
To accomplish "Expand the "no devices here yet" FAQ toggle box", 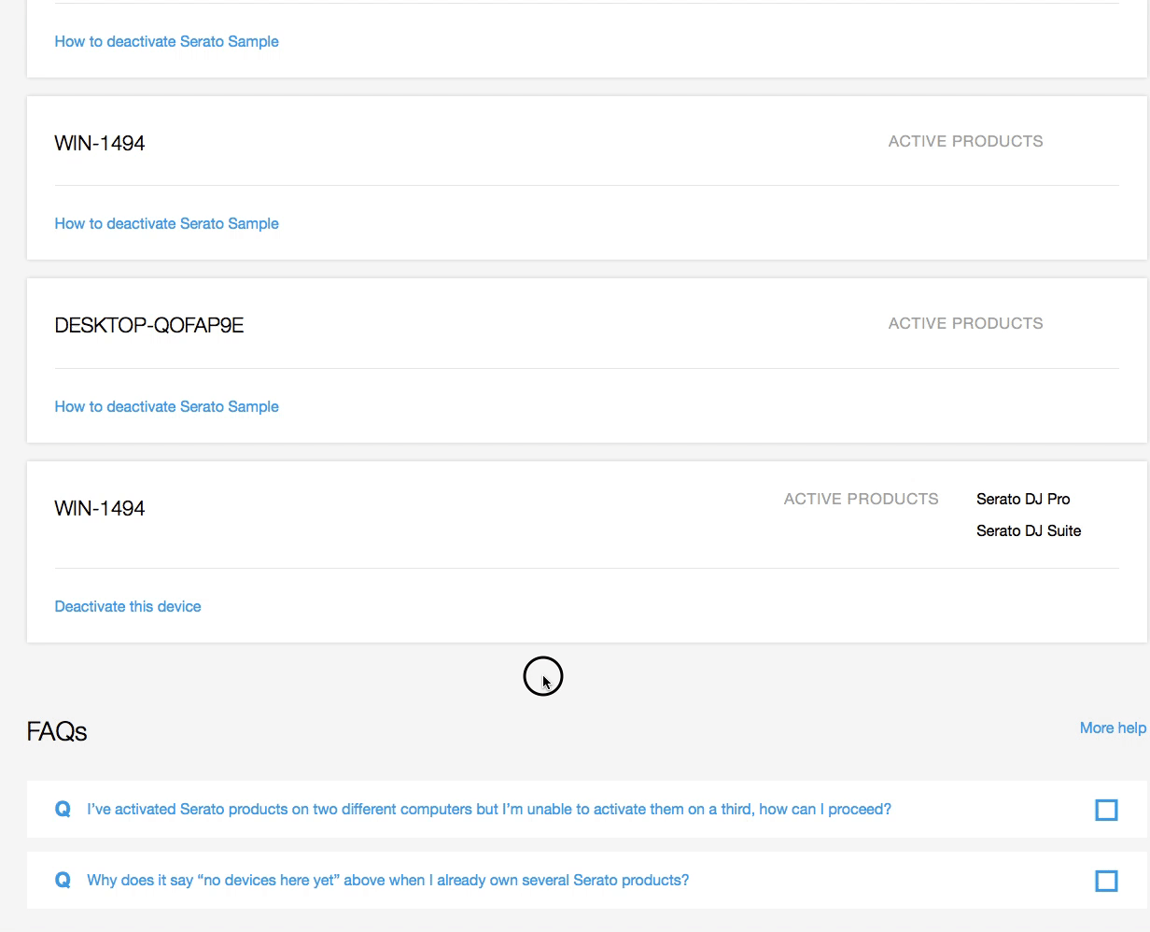I will [1106, 881].
